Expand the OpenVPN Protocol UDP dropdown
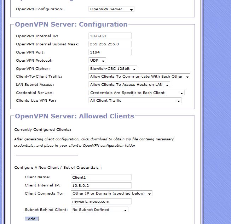 click(97, 61)
